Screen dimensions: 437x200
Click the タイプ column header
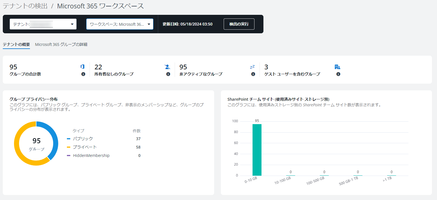[78, 131]
